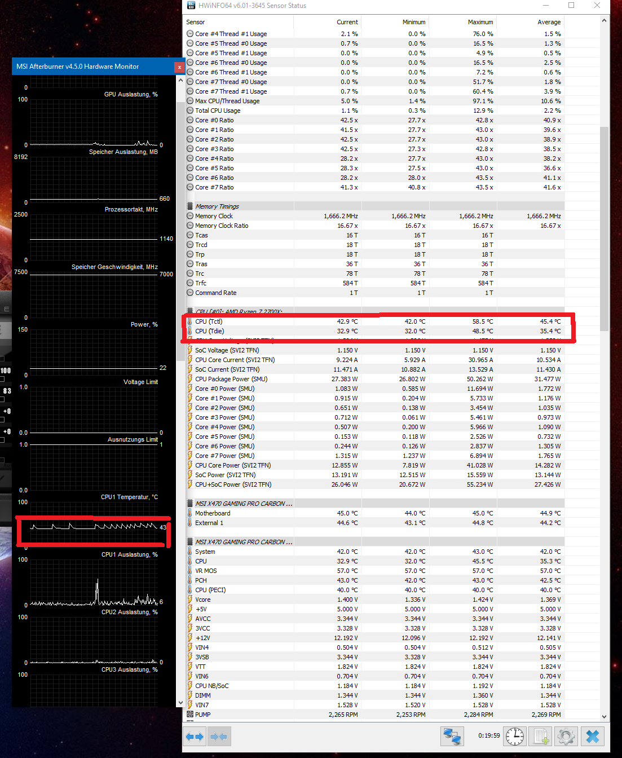Select the Tcas timing row

(375, 235)
